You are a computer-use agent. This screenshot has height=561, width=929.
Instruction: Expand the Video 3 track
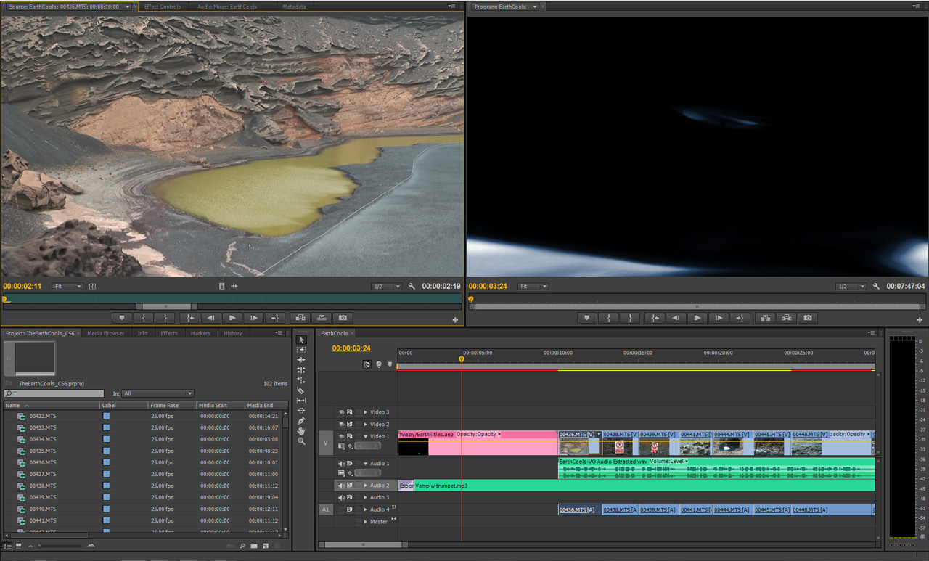click(365, 412)
